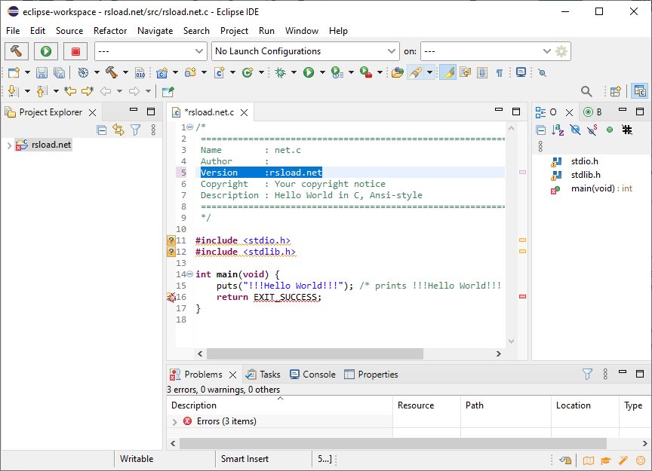
Task: Toggle Link with Editor in Project Explorer
Action: 118,130
